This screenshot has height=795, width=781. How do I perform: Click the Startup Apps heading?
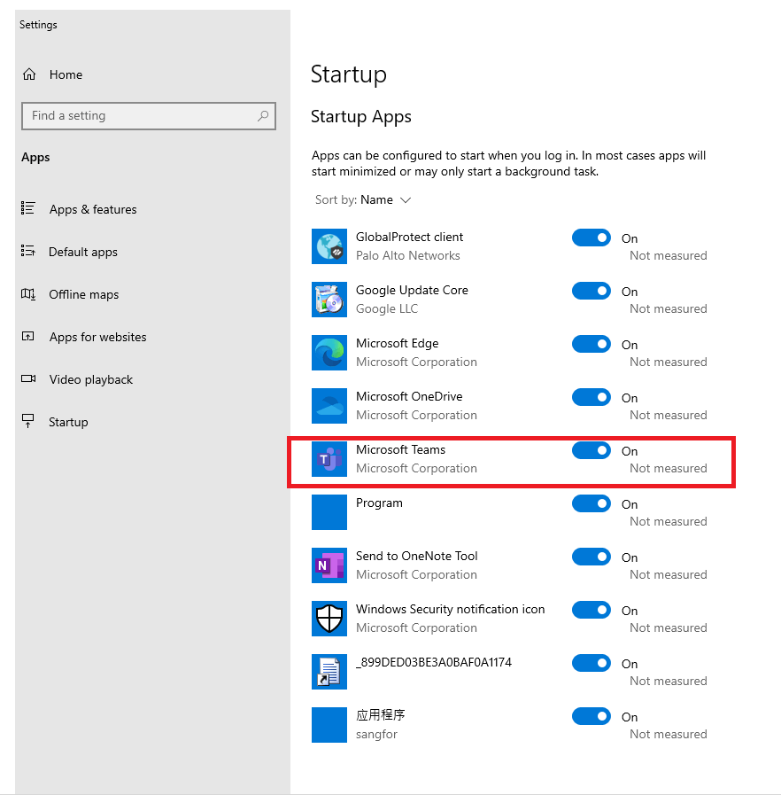[x=360, y=117]
